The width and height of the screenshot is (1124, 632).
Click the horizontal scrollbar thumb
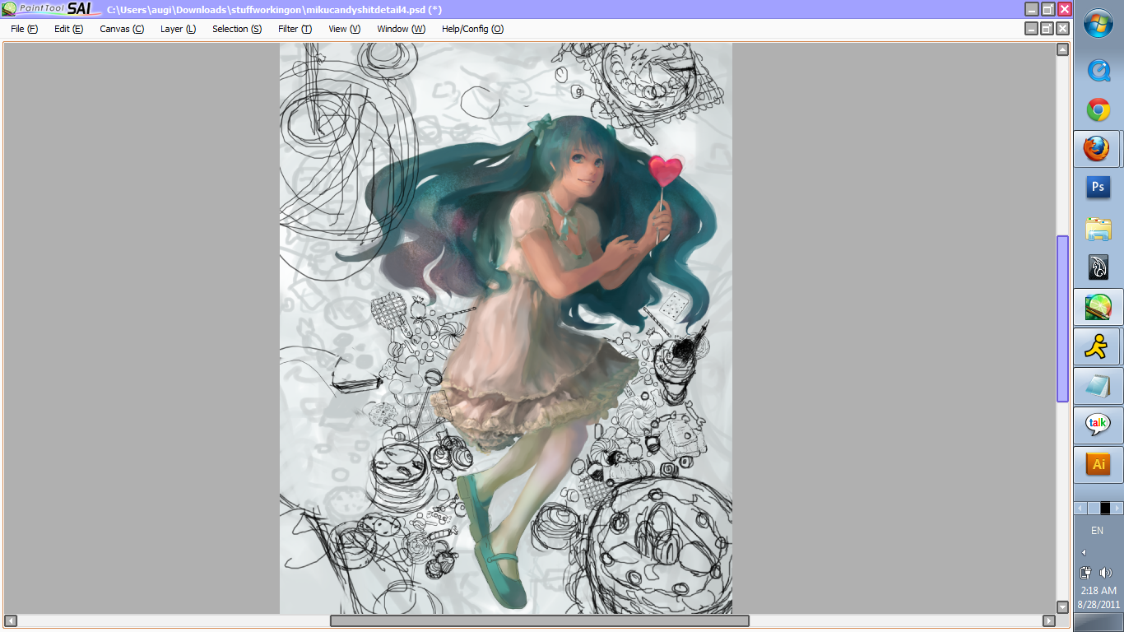[540, 620]
